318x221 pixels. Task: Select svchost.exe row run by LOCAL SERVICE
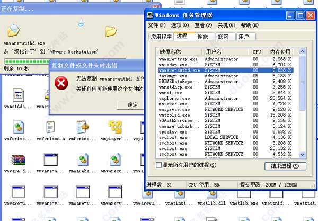tap(225, 137)
